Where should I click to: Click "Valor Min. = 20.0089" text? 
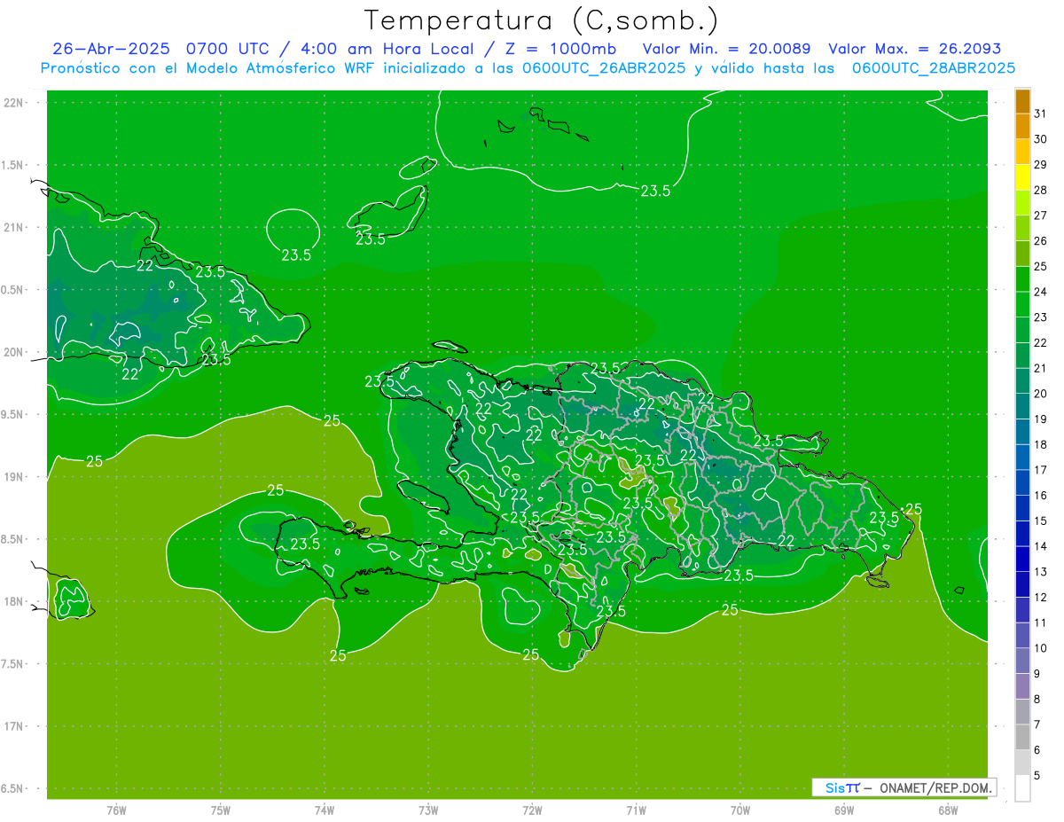(726, 49)
